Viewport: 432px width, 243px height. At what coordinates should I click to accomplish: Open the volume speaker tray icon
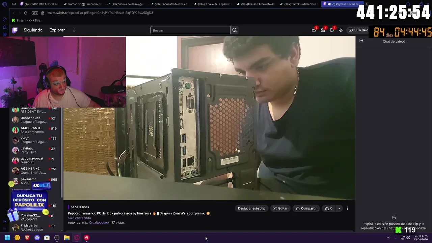[x=408, y=238]
